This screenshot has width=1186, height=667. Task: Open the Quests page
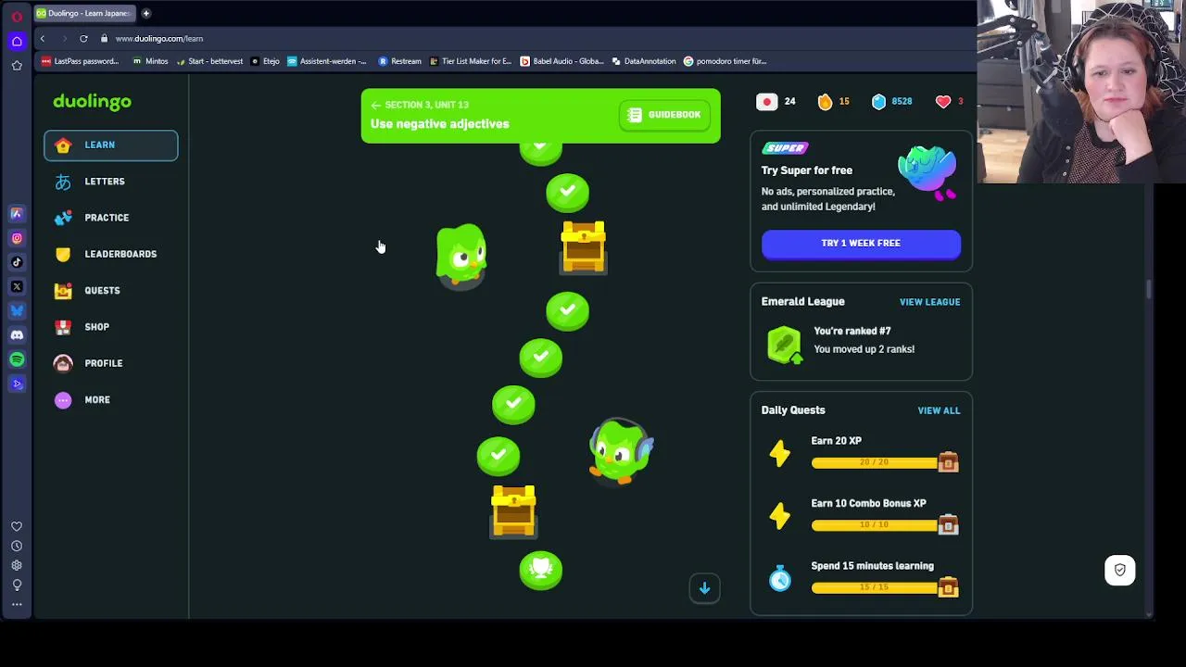pyautogui.click(x=110, y=291)
